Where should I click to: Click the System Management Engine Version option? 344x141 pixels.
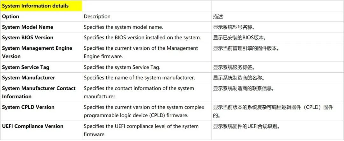pos(41,52)
